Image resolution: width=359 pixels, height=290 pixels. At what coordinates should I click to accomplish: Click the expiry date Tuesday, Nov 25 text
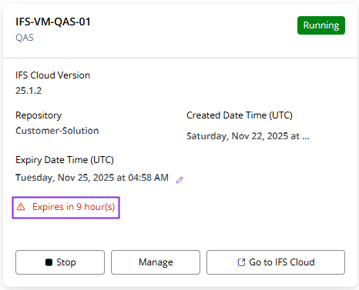(92, 178)
